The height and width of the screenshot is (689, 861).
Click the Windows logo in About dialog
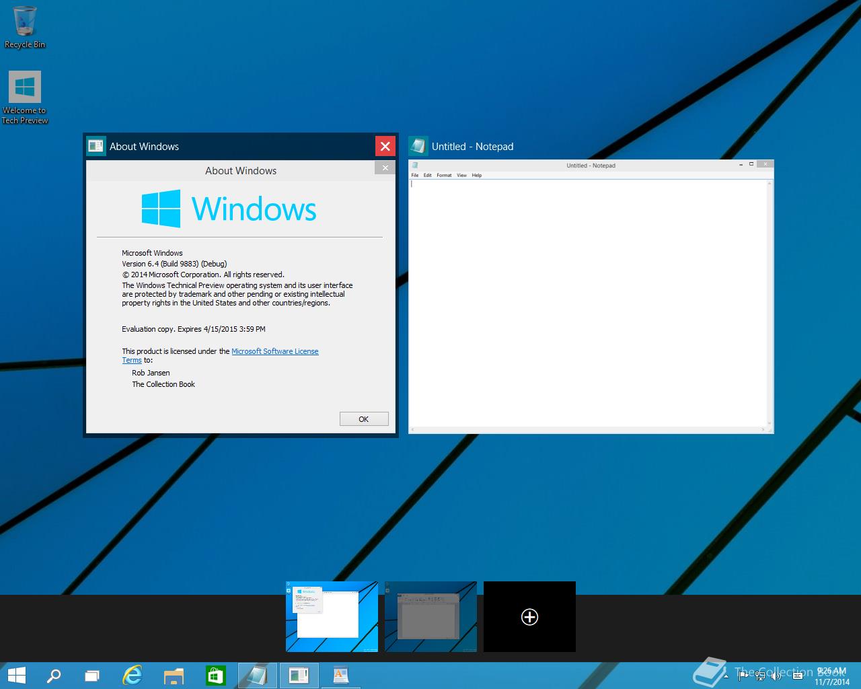(229, 209)
